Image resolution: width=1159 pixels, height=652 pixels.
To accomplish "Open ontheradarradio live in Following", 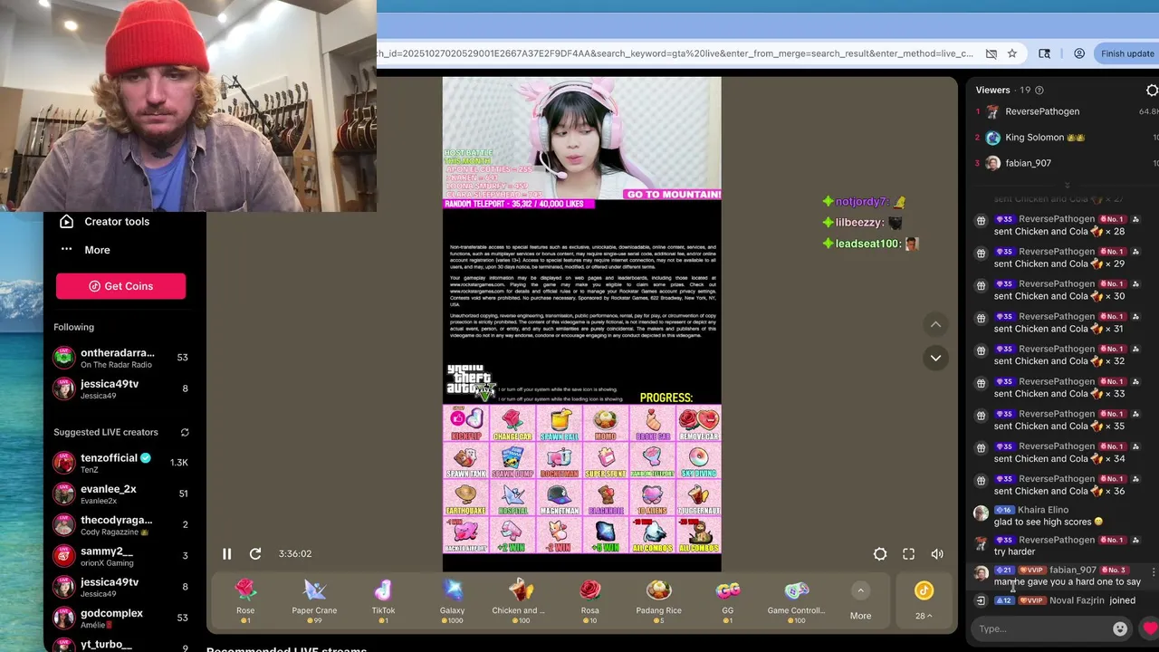I will (x=120, y=358).
